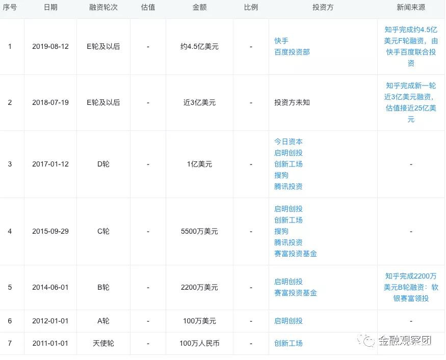Image resolution: width=446 pixels, height=360 pixels.
Task: Click the amount 1亿美元
Action: click(x=199, y=164)
